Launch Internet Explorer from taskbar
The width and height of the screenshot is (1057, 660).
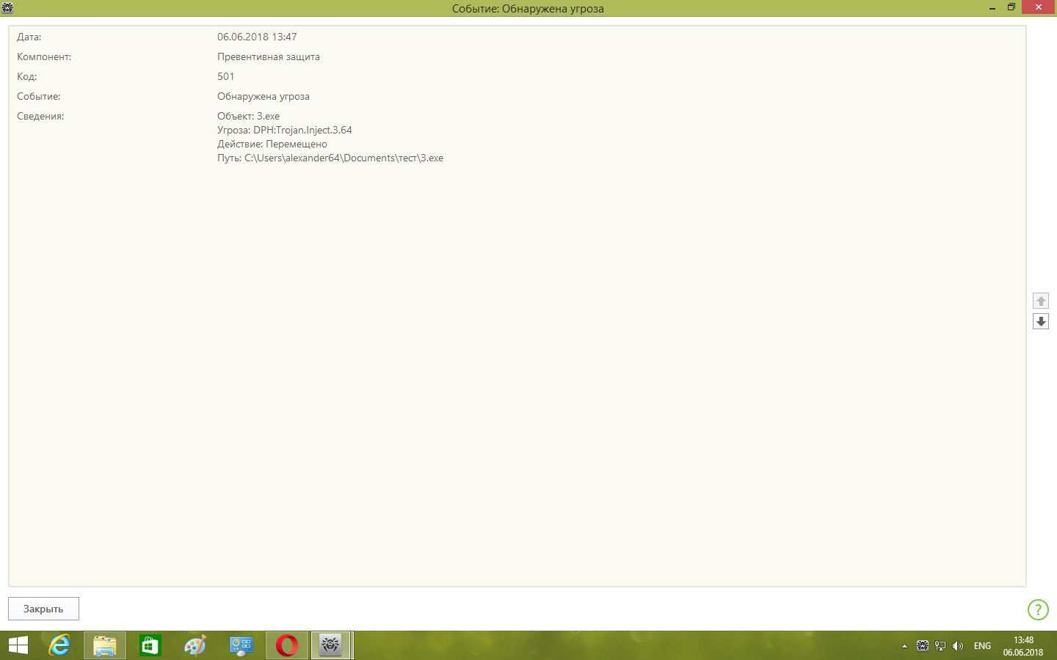click(x=59, y=645)
